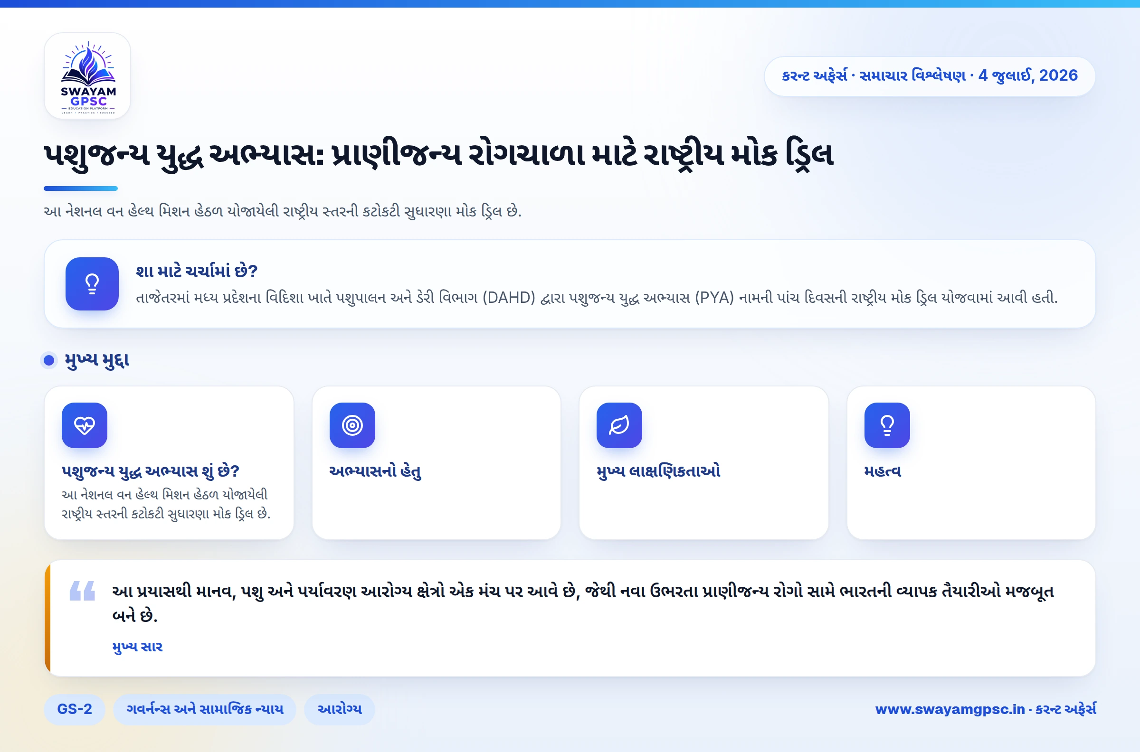The height and width of the screenshot is (752, 1140).
Task: Select the ગવર્નન્સ અને સામાજિક ન્યાય tag
Action: point(205,709)
